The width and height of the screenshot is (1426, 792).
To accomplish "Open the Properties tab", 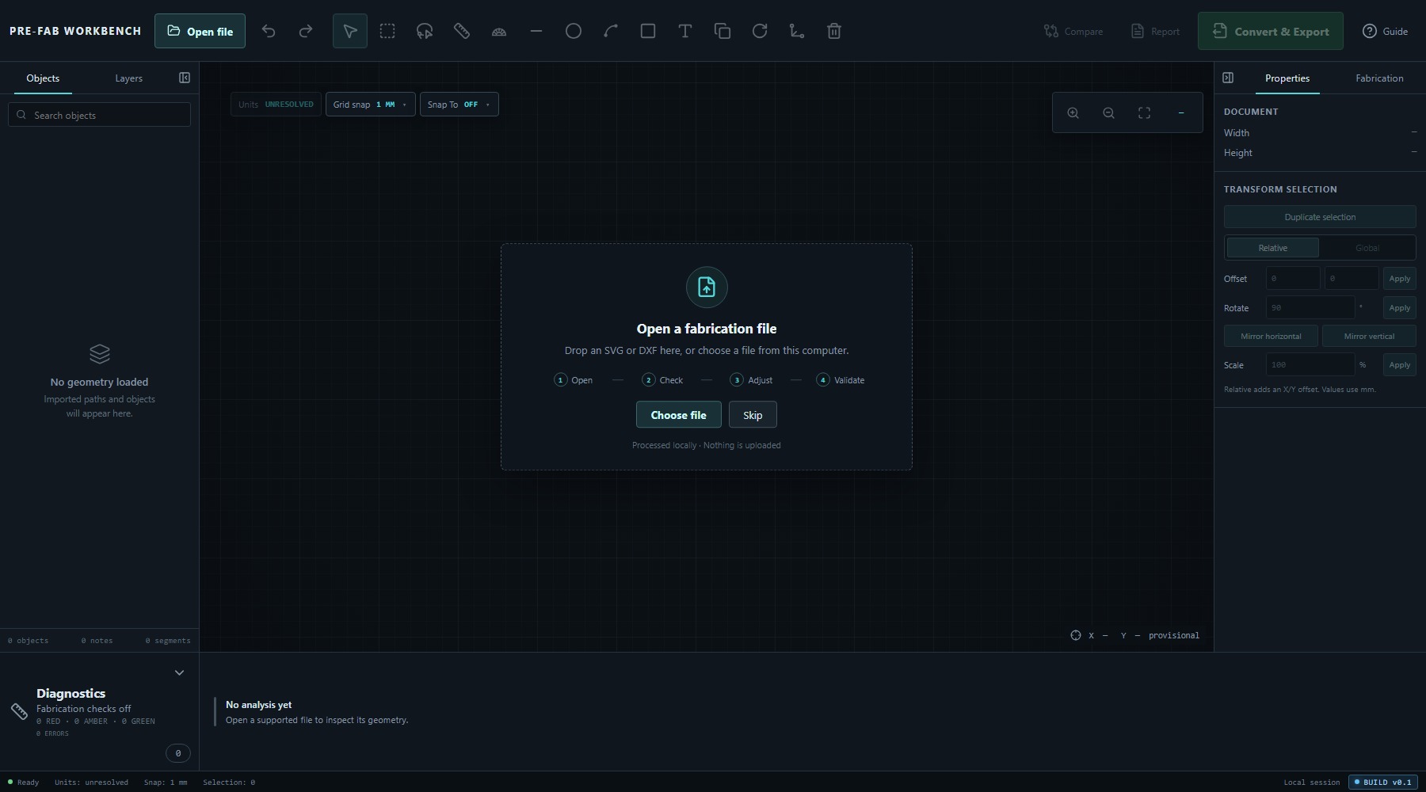I will (x=1287, y=78).
